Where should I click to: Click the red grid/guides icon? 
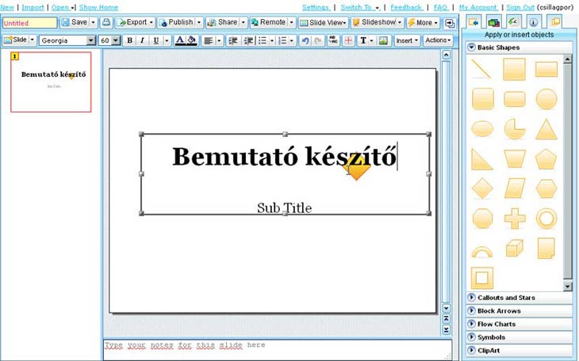pyautogui.click(x=348, y=40)
